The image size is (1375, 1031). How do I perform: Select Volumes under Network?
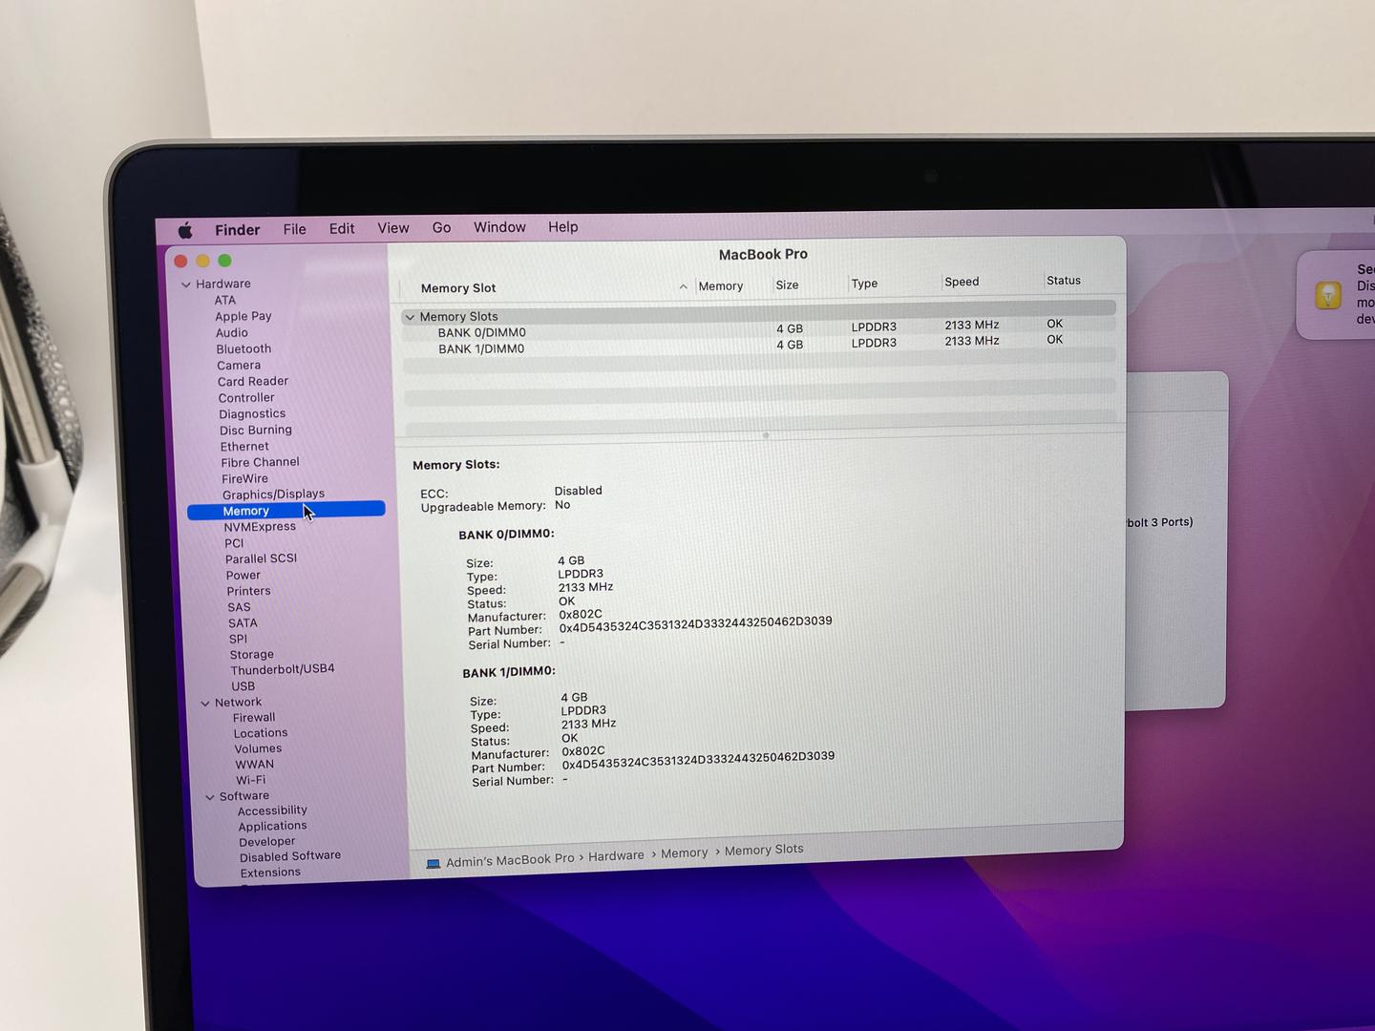258,748
